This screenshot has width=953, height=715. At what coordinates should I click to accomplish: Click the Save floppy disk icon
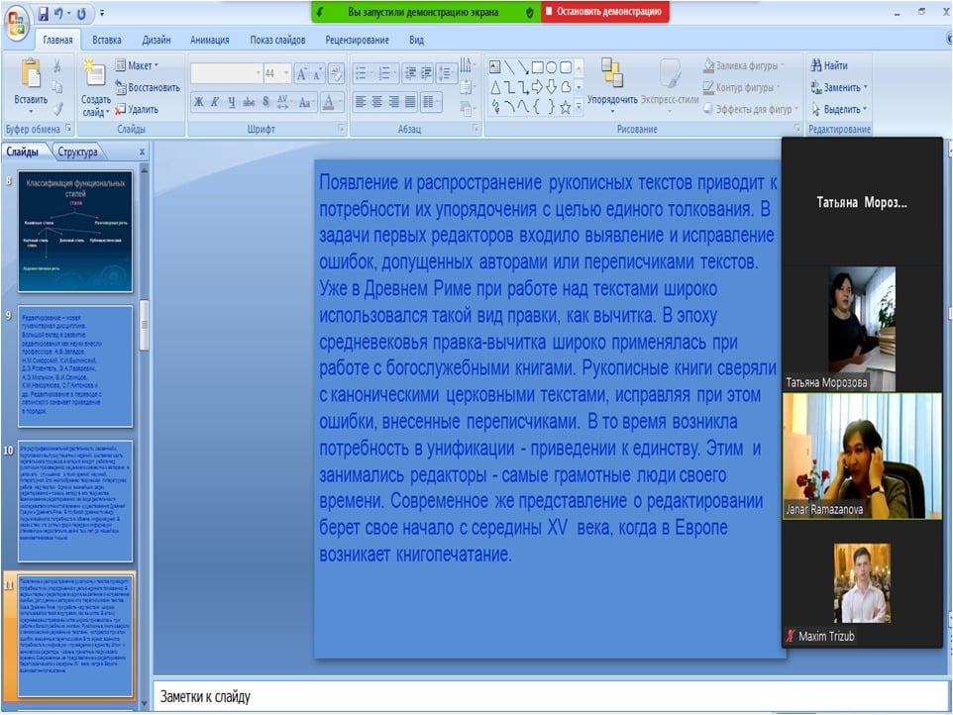click(43, 13)
